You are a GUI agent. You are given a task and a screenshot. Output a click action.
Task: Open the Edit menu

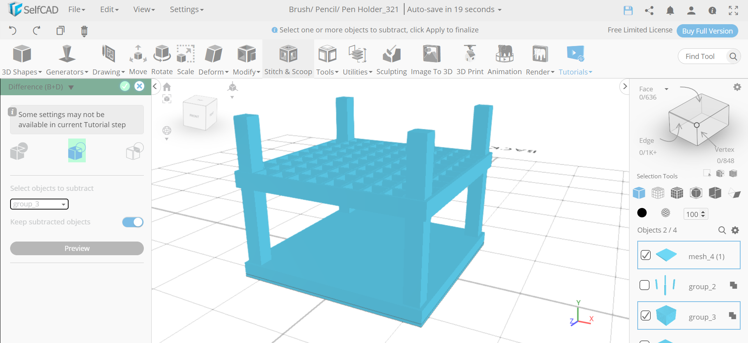[x=109, y=9]
